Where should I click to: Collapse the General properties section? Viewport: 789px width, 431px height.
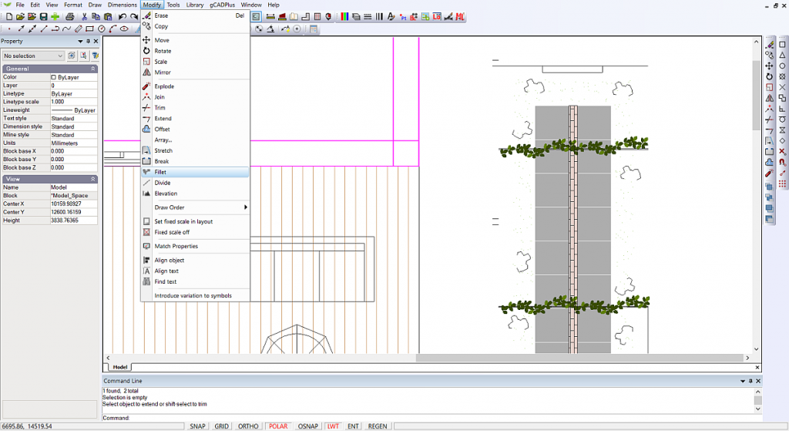point(93,69)
